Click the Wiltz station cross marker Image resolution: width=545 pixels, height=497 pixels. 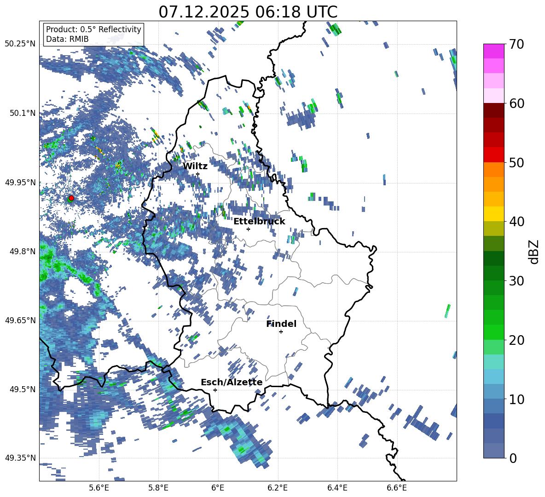[198, 174]
